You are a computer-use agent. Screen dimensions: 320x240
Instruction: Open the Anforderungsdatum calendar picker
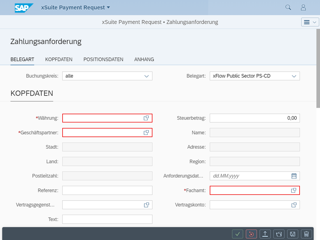pyautogui.click(x=294, y=176)
